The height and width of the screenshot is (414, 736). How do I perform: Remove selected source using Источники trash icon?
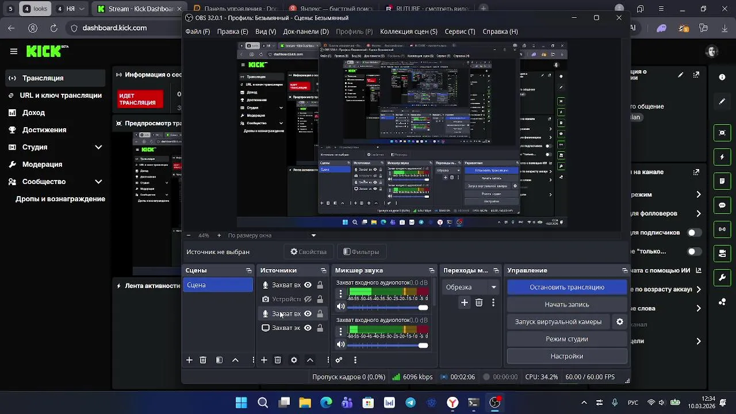pyautogui.click(x=278, y=360)
